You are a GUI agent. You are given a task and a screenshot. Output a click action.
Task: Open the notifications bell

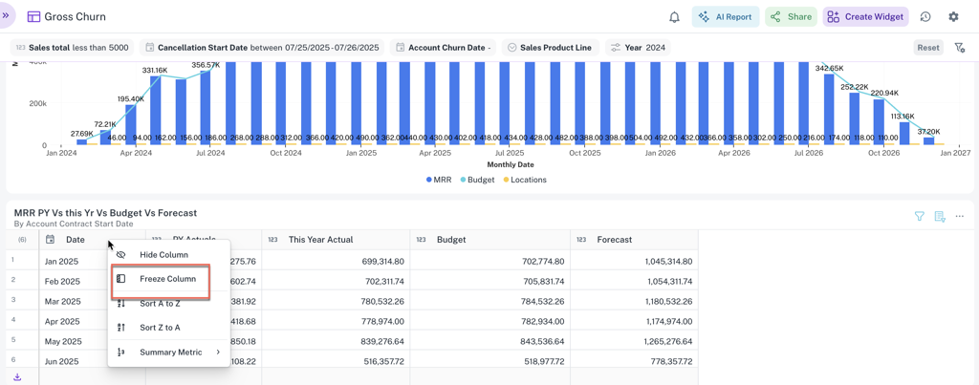(x=674, y=17)
